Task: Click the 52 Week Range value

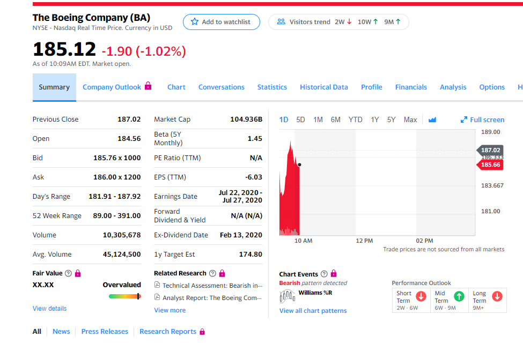Action: point(117,215)
